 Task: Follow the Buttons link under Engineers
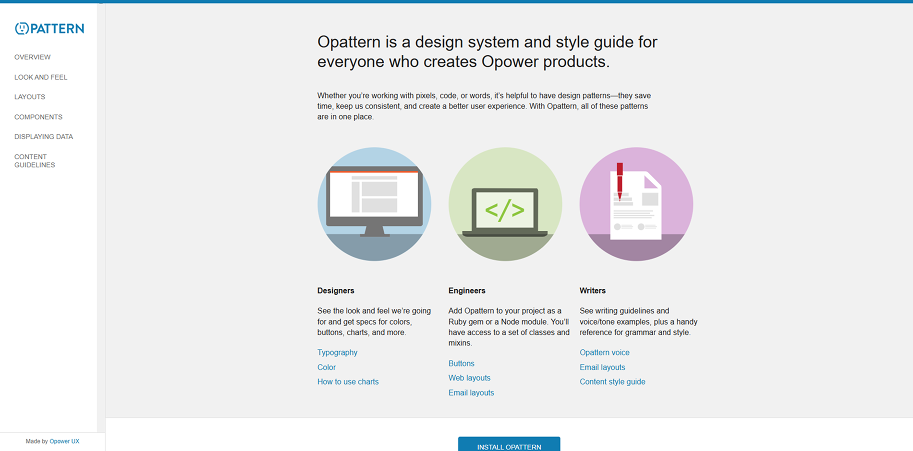pos(462,364)
